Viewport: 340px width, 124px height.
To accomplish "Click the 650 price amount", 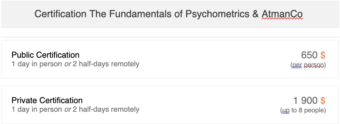I will click(309, 55).
